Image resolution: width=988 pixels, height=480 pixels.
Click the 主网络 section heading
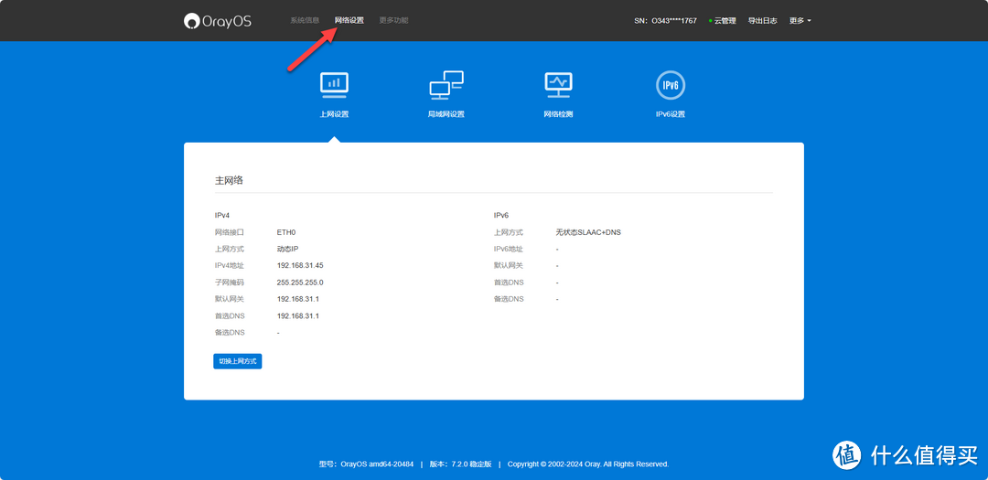tap(229, 181)
